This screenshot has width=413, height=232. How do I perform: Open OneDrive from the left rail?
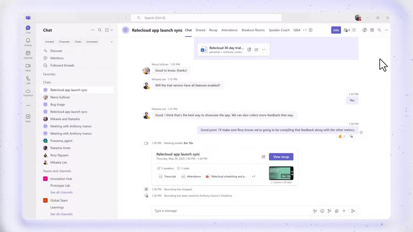[x=28, y=93]
